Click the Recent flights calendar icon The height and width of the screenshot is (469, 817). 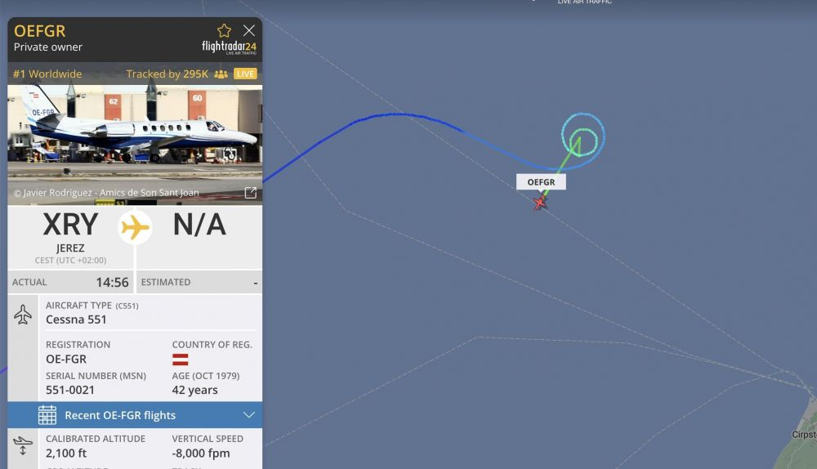pos(47,415)
